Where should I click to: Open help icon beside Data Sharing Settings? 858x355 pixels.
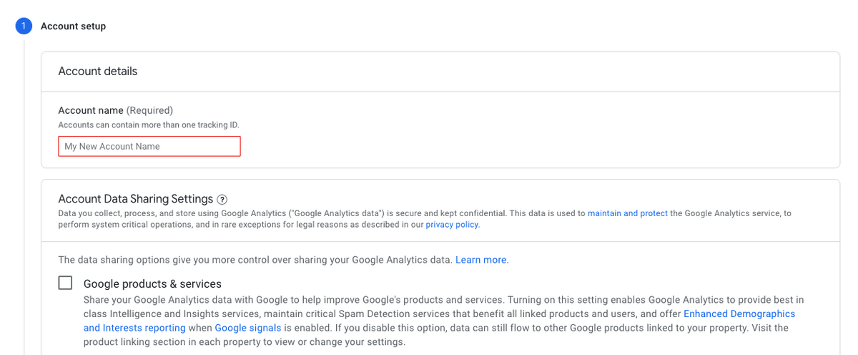[x=222, y=200]
